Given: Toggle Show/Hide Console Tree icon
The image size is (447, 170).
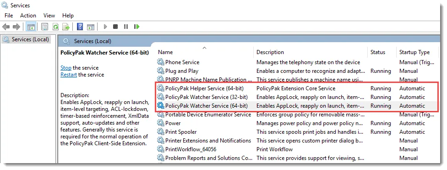Looking at the screenshot, I should point(31,27).
